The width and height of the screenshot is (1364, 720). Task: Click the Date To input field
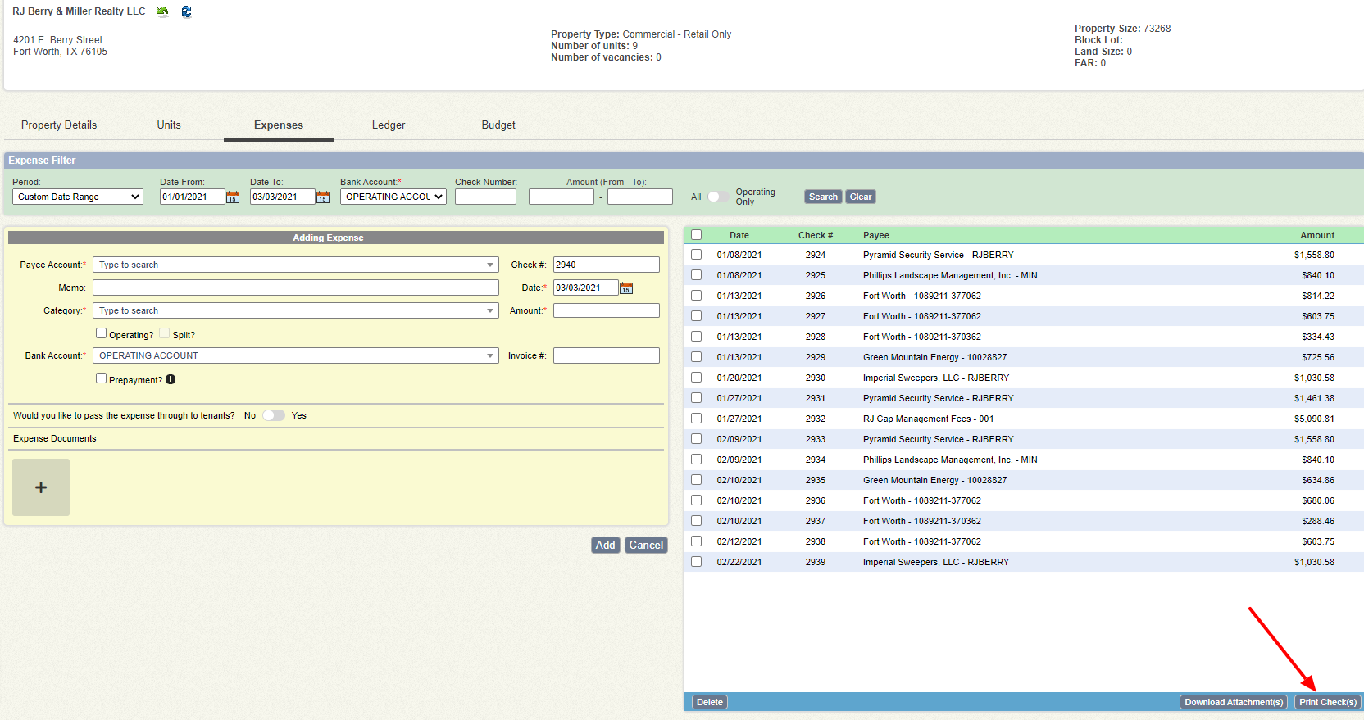tap(283, 197)
